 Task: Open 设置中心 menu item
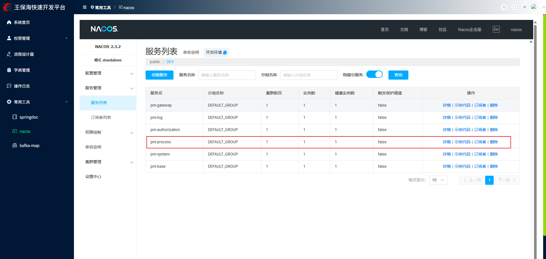click(108, 177)
